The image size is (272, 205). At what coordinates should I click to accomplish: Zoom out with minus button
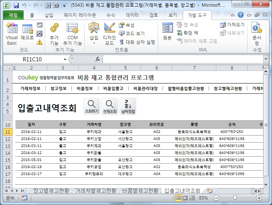coord(216,198)
